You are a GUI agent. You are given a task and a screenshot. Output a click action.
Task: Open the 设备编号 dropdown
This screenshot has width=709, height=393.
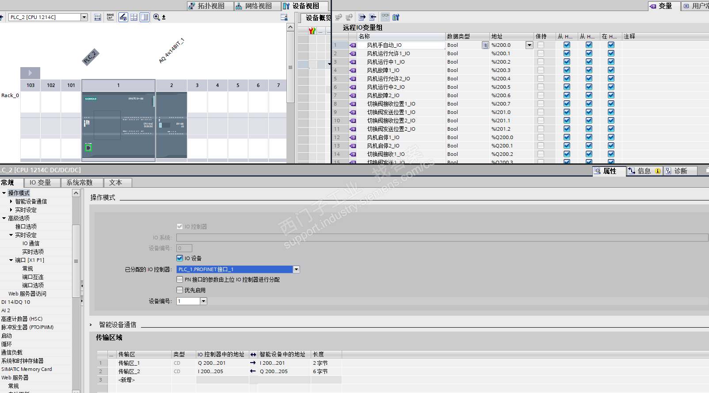[203, 301]
